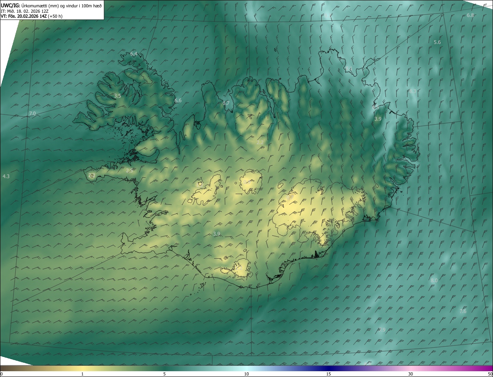Click the 5.6 value on the map
The width and height of the screenshot is (493, 377).
(437, 42)
